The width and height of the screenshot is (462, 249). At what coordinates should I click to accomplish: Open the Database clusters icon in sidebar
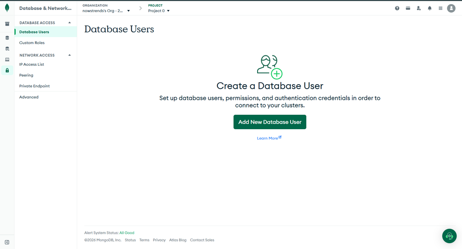[7, 38]
